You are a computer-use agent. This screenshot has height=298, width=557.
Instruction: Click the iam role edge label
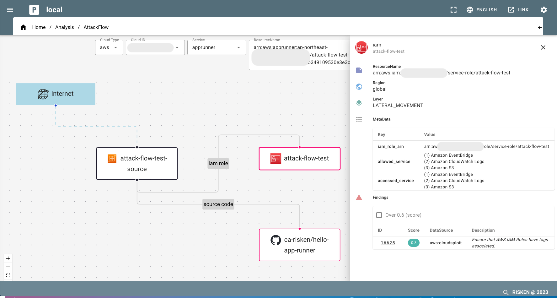218,163
